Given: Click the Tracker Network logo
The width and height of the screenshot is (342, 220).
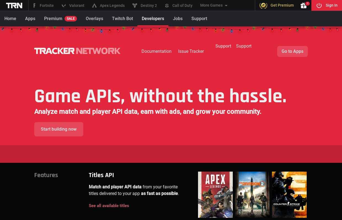Looking at the screenshot, I should tap(77, 51).
